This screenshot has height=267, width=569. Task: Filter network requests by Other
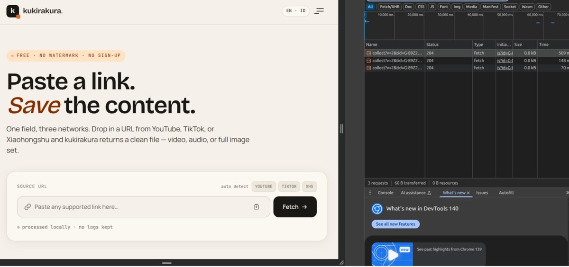543,7
